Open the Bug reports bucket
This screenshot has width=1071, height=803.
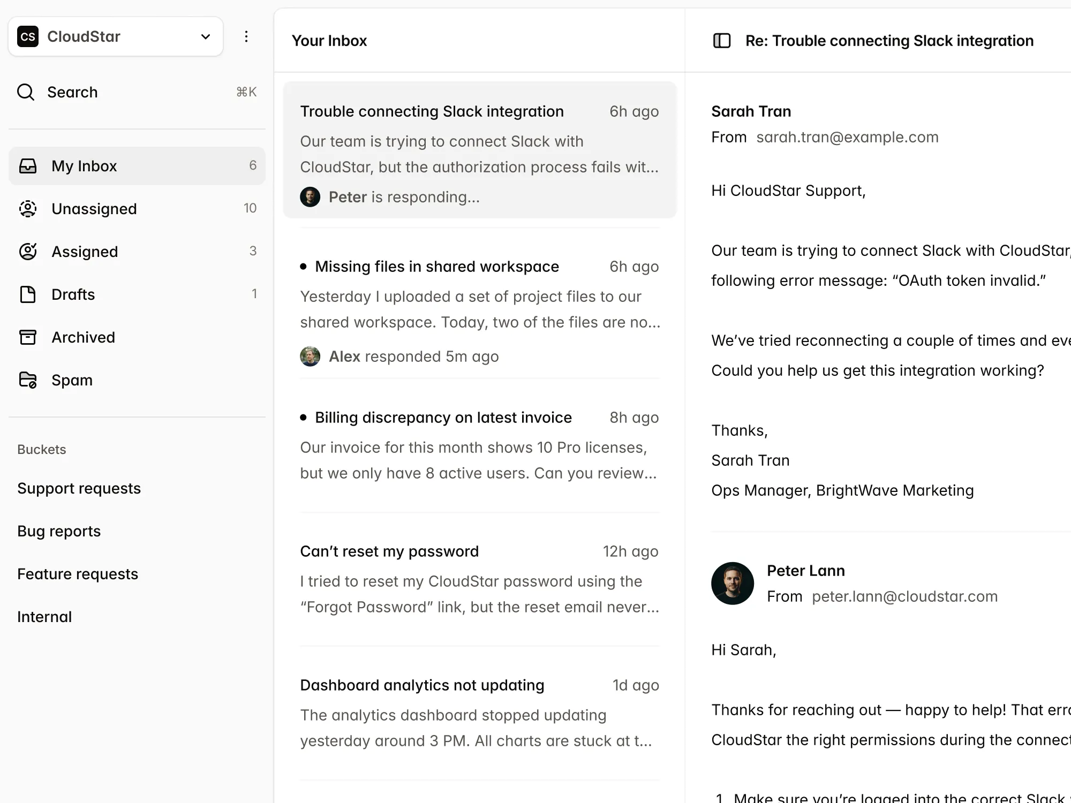(x=59, y=531)
